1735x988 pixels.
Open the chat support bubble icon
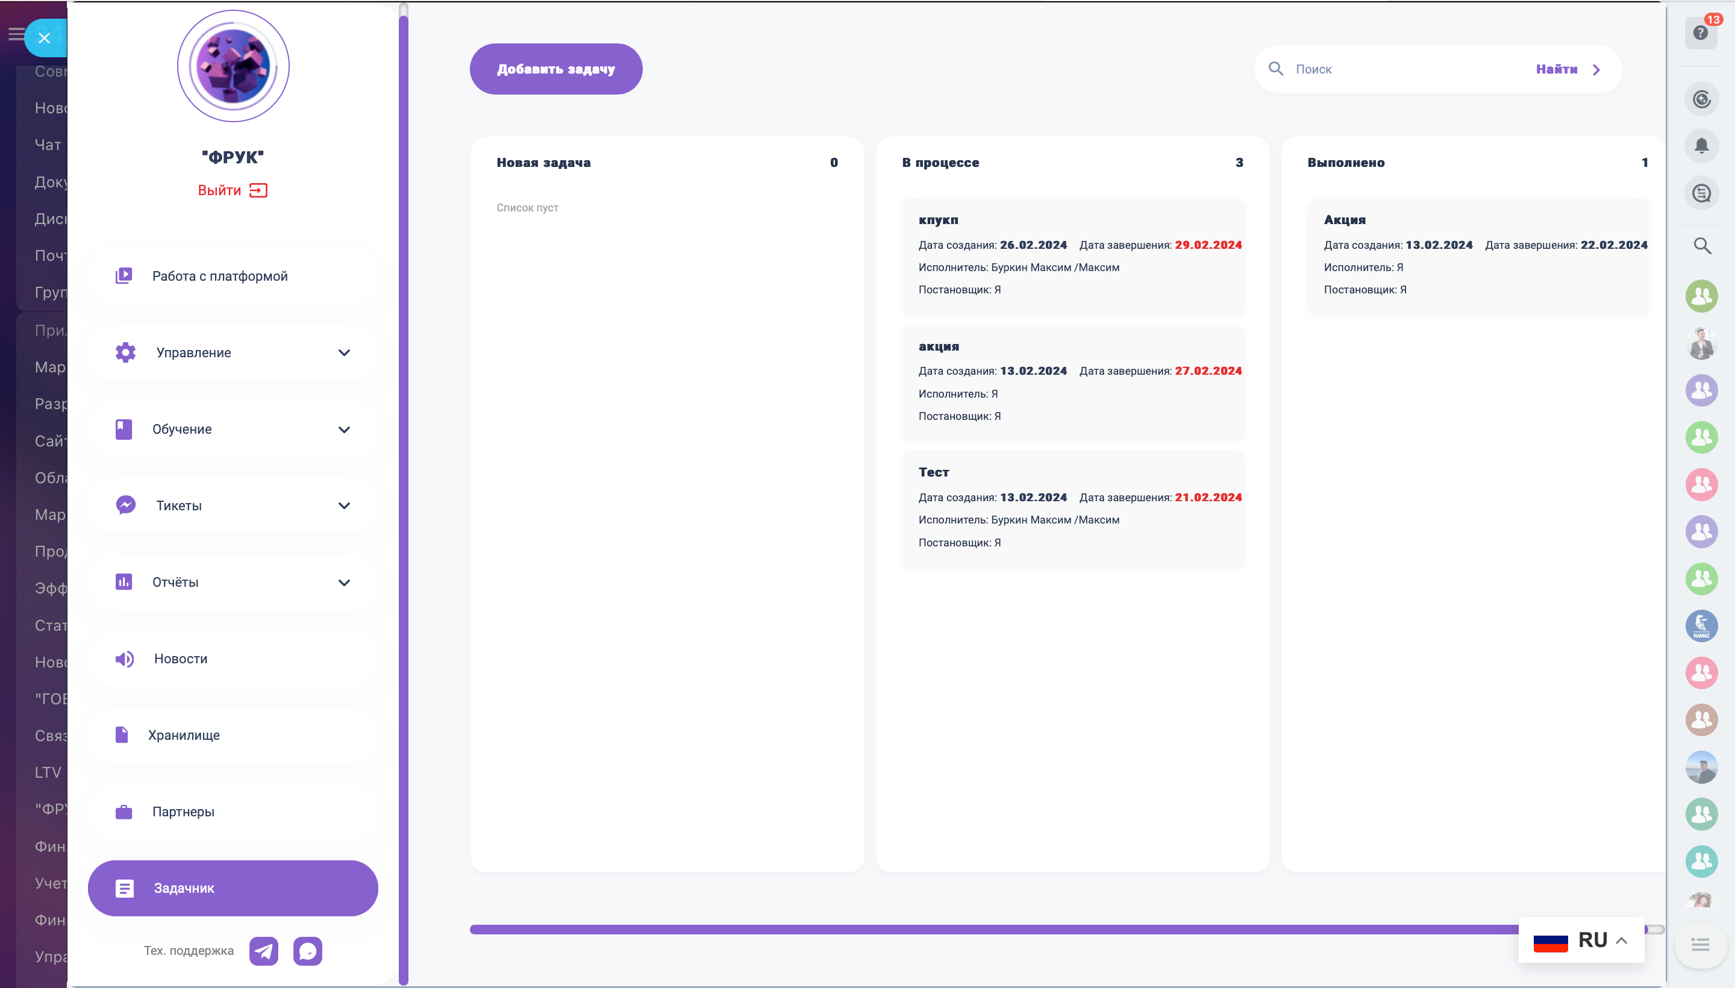click(x=307, y=951)
